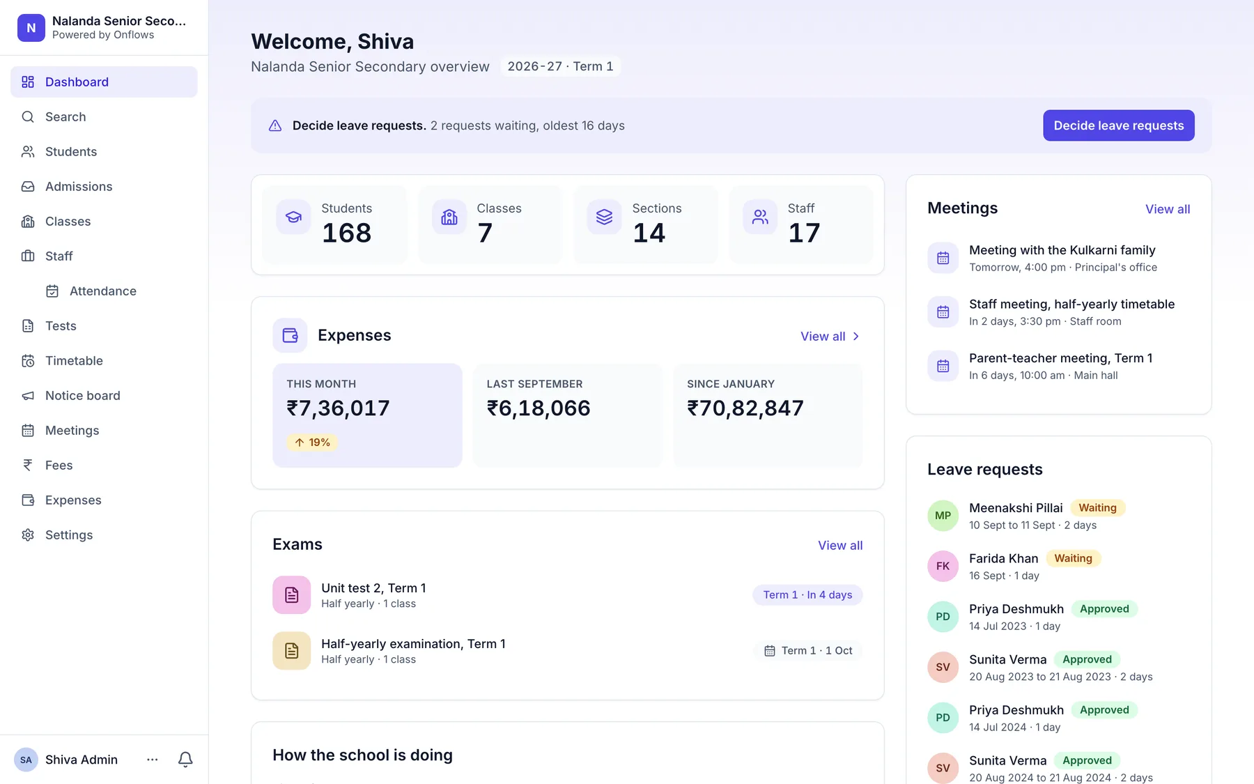The width and height of the screenshot is (1254, 784).
Task: Click the Staff people icon in stats
Action: pyautogui.click(x=760, y=217)
